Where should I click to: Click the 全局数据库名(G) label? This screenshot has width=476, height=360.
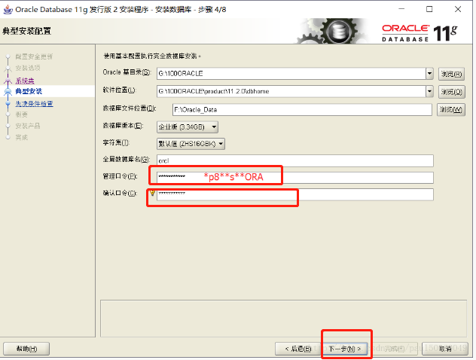pyautogui.click(x=126, y=160)
